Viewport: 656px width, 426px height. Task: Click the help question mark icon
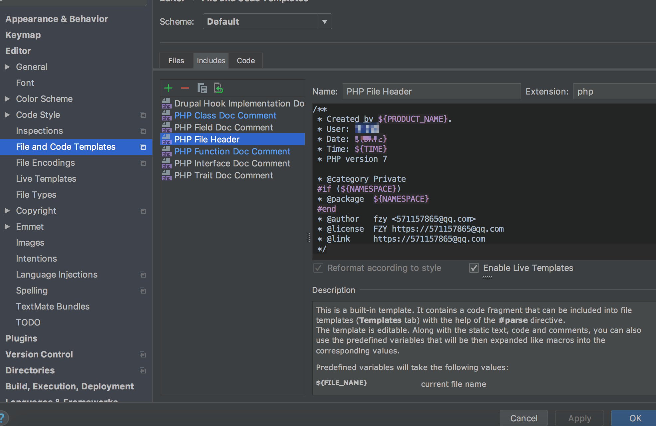pos(3,418)
